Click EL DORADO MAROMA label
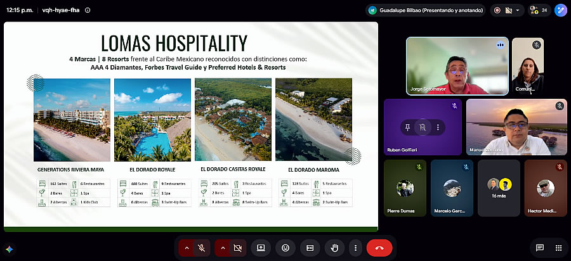This screenshot has width=571, height=261. [313, 170]
